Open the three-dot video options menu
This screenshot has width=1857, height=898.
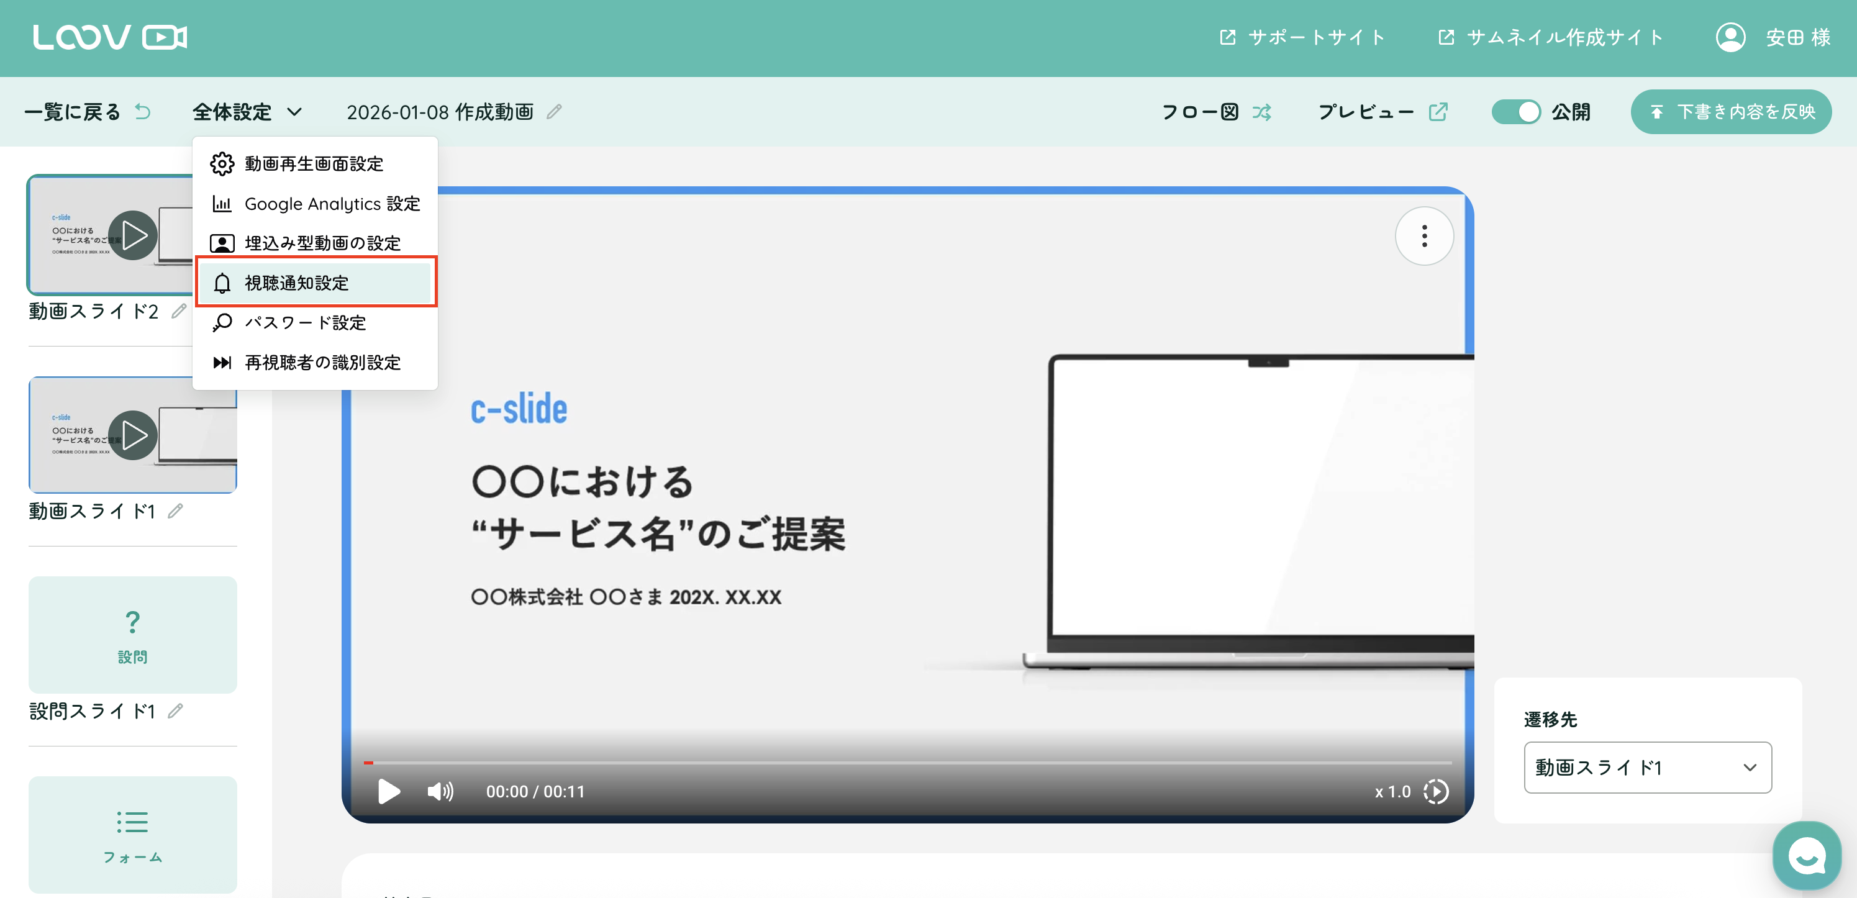1423,235
